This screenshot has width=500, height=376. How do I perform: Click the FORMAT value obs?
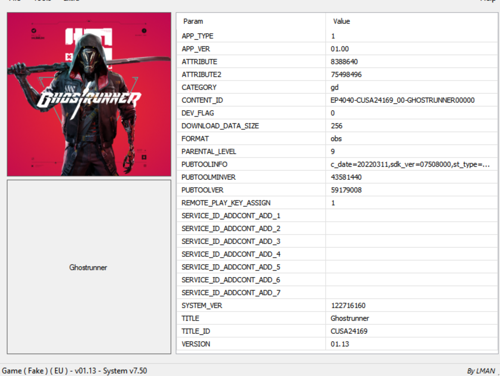point(336,139)
